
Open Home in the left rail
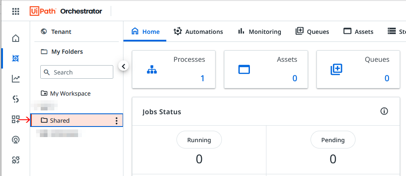pyautogui.click(x=16, y=38)
